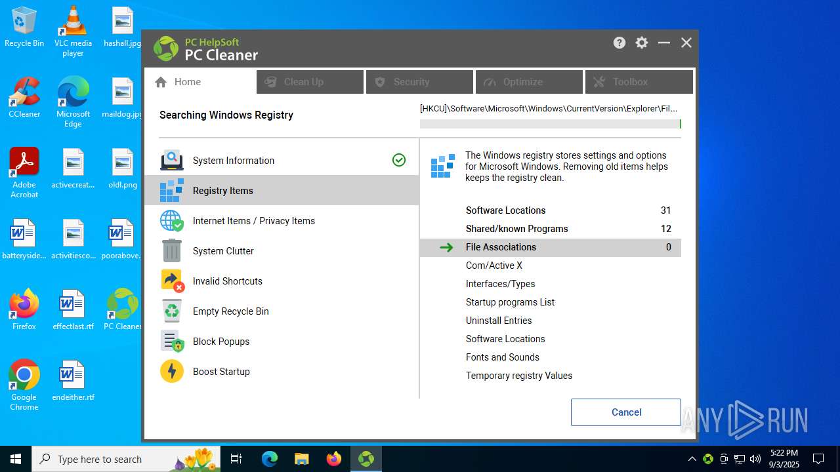Select the Invalid Shortcuts row

[282, 281]
